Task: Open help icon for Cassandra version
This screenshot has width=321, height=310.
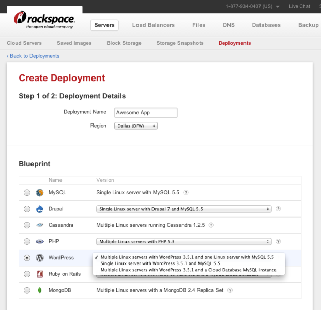Action: click(211, 225)
